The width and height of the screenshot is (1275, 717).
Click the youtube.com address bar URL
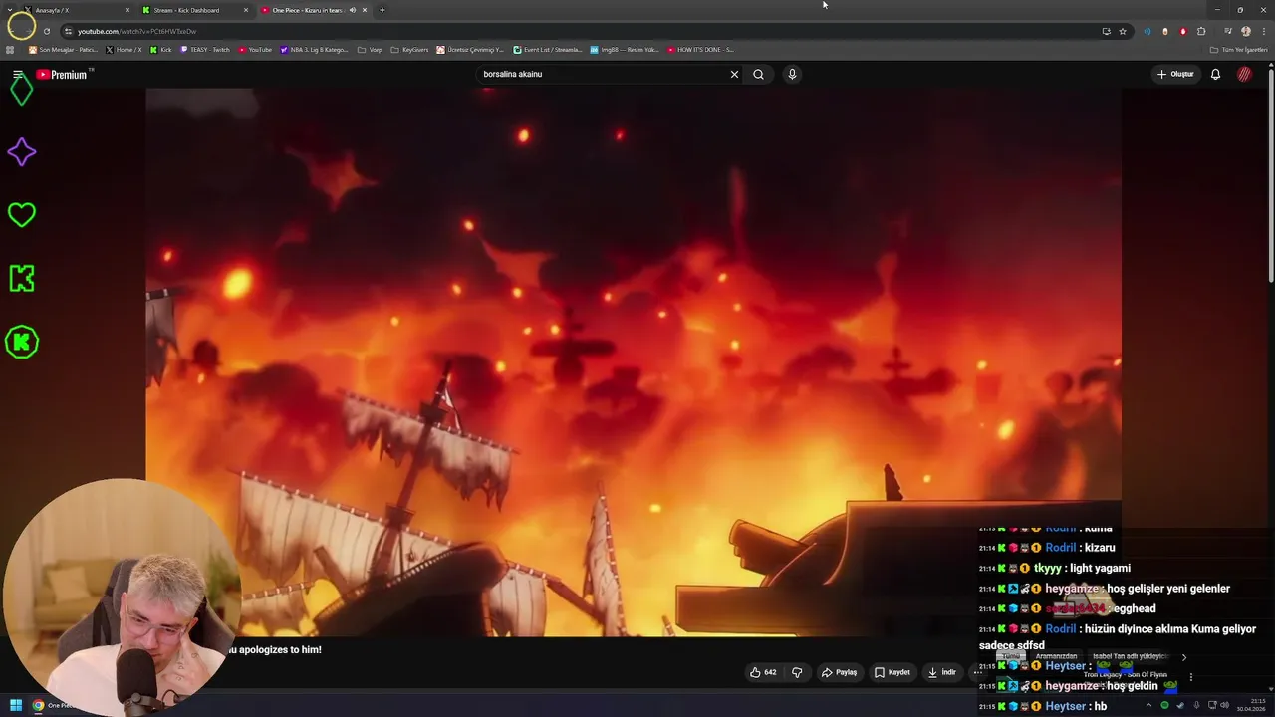137,31
